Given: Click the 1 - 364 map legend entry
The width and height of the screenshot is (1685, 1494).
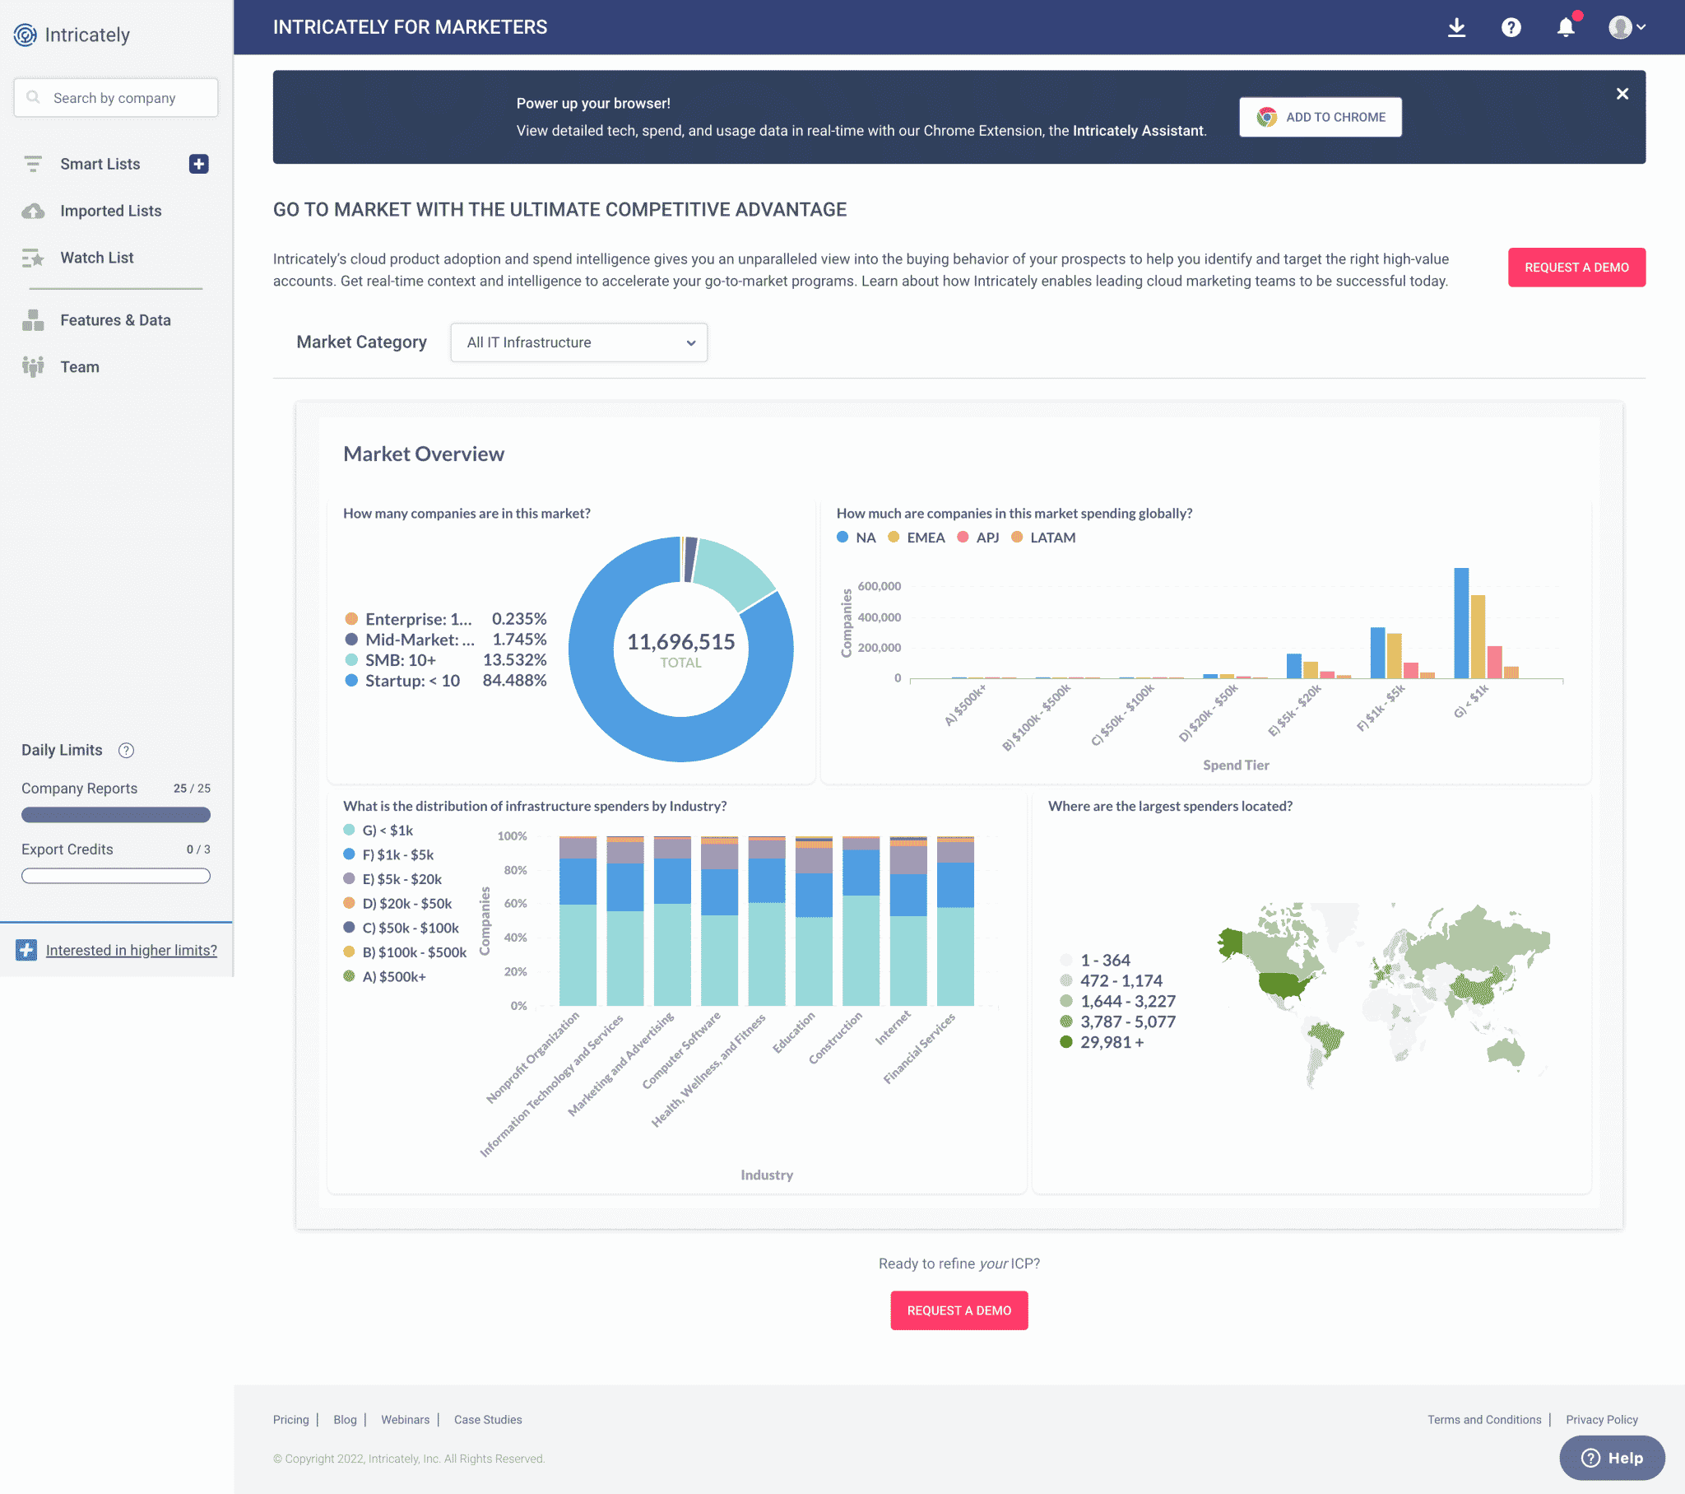Looking at the screenshot, I should [1096, 961].
